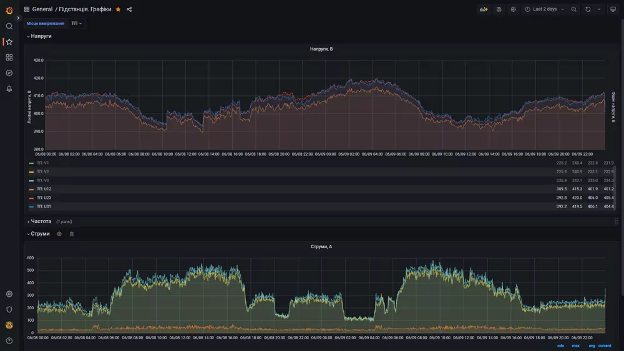624x351 pixels.
Task: Sort Струми legend by avg column
Action: (x=592, y=346)
